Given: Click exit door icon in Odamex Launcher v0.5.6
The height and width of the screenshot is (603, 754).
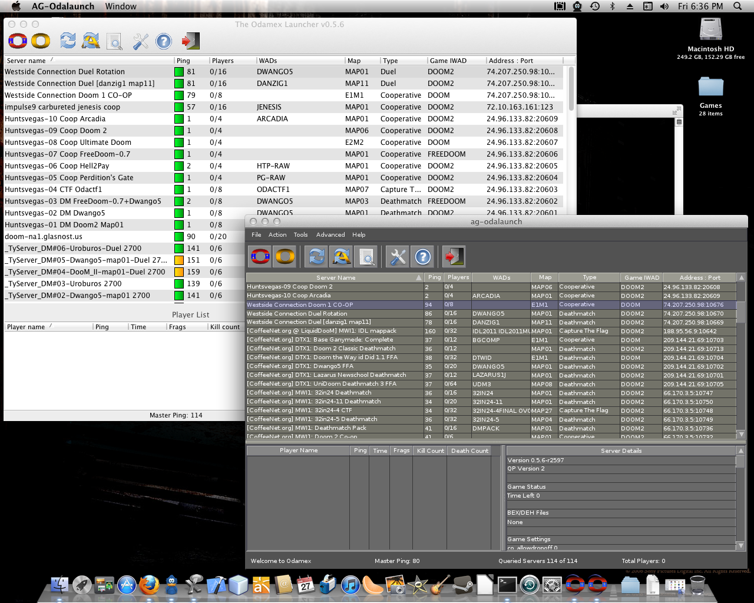Looking at the screenshot, I should pyautogui.click(x=190, y=41).
